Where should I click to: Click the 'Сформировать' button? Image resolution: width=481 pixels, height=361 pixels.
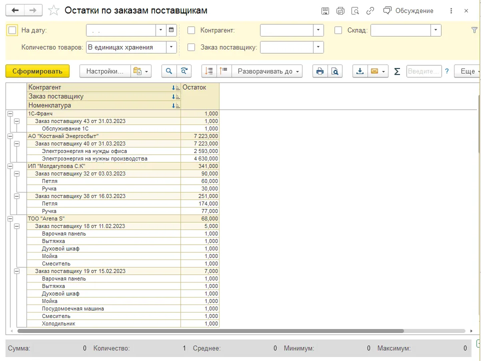point(37,71)
